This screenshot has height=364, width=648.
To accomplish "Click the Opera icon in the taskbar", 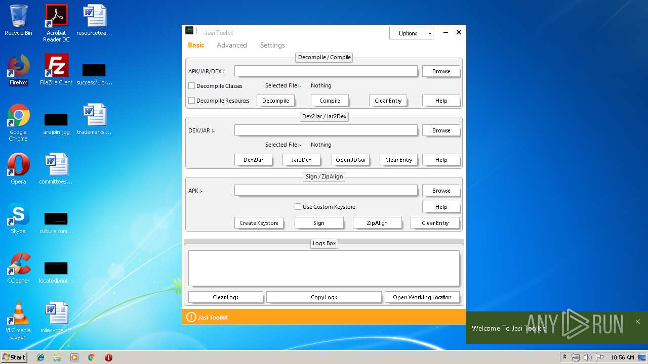I will click(x=108, y=357).
